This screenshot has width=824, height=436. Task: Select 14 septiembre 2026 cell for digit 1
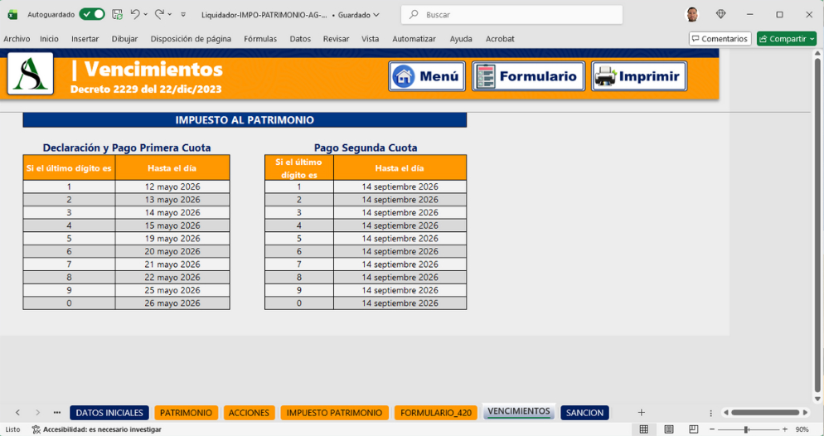[400, 187]
